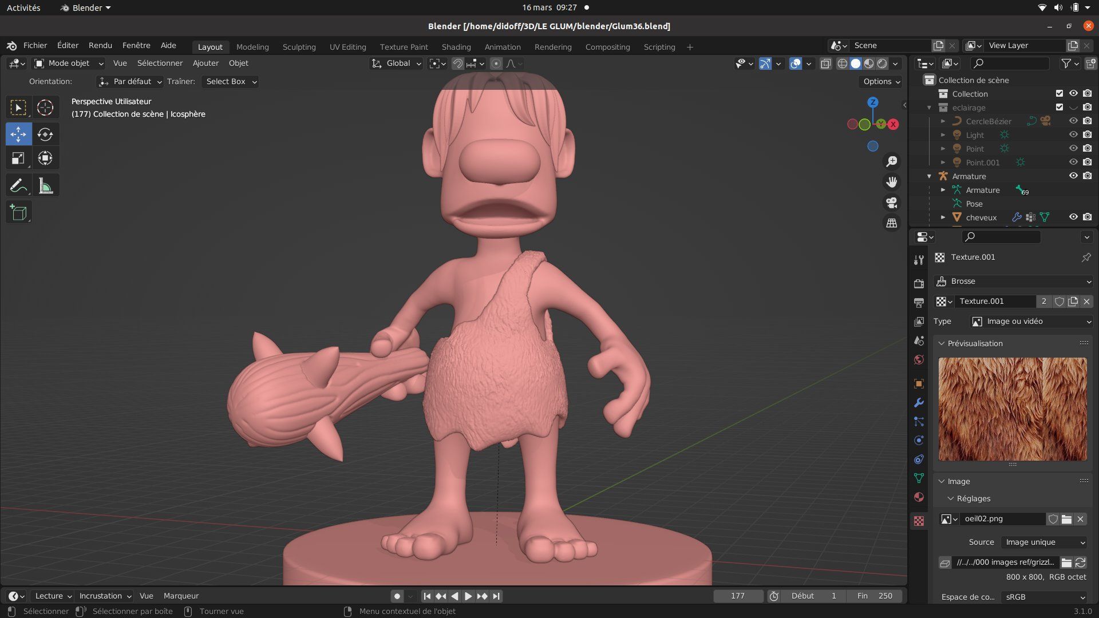1099x618 pixels.
Task: Uncheck the eclairage collection checkbox
Action: click(x=1059, y=108)
